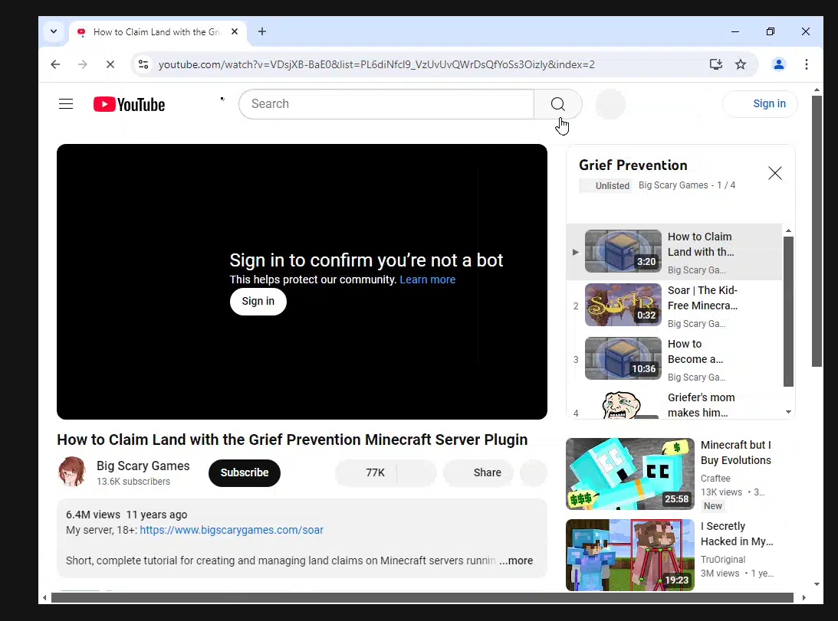
Task: Click the horizontal scrollbar left arrow
Action: coord(45,598)
